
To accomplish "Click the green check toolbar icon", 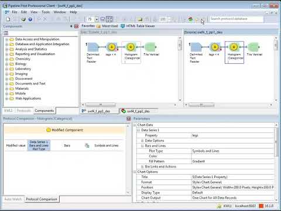I will (x=23, y=19).
